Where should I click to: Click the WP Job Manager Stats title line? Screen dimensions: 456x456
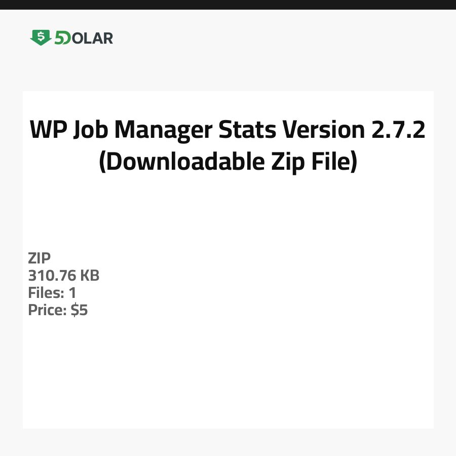(x=228, y=130)
